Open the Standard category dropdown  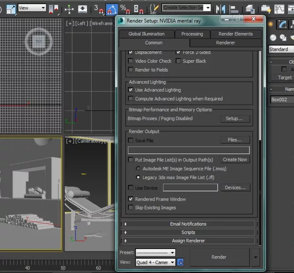click(281, 49)
